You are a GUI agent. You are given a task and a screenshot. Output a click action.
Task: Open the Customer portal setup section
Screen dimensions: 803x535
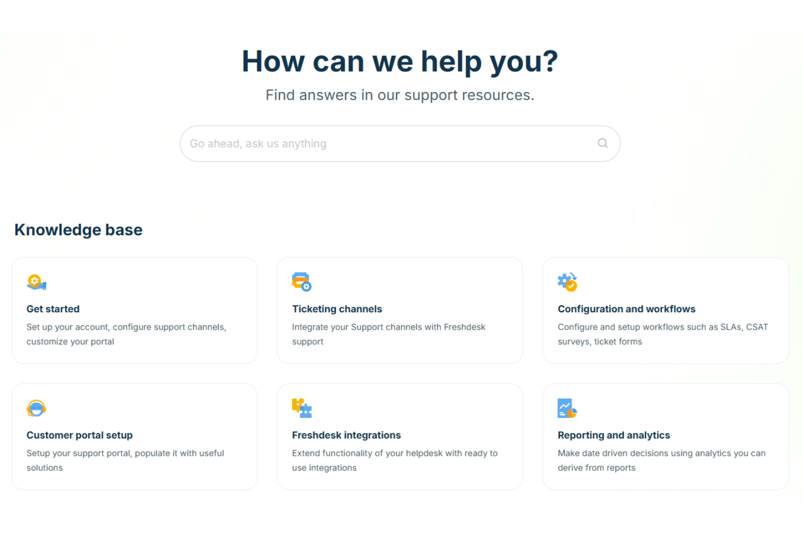pos(79,435)
